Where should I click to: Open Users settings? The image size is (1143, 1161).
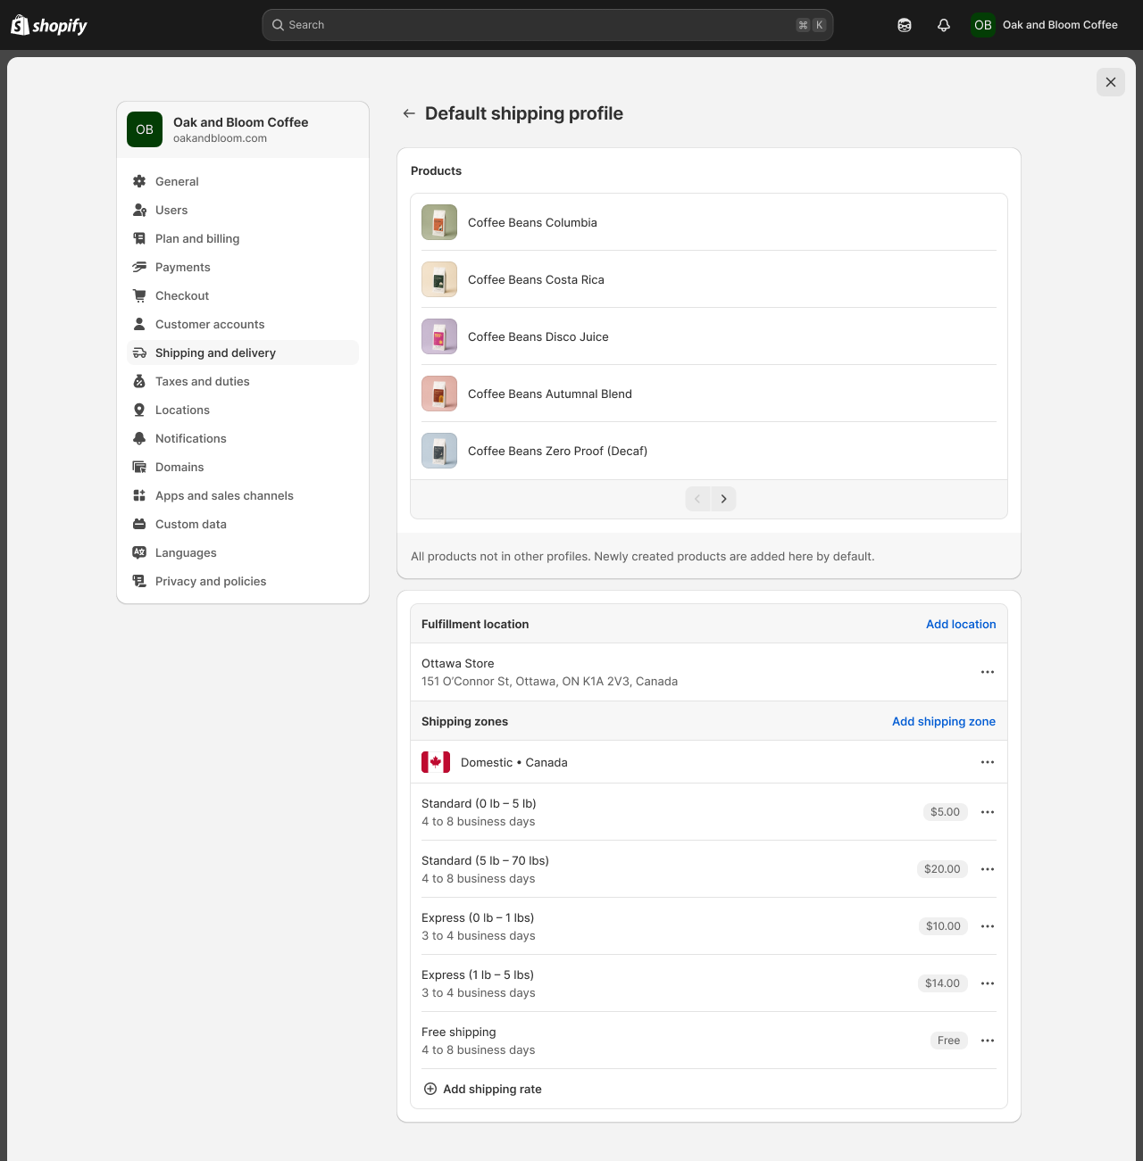tap(243, 210)
